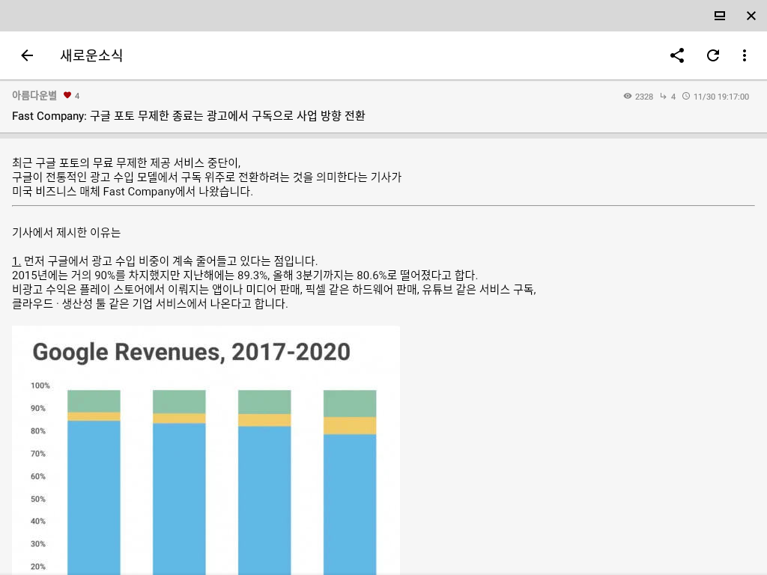The height and width of the screenshot is (575, 767).
Task: Click the first paragraph line 최근 구글 포토의
Action: tap(126, 162)
